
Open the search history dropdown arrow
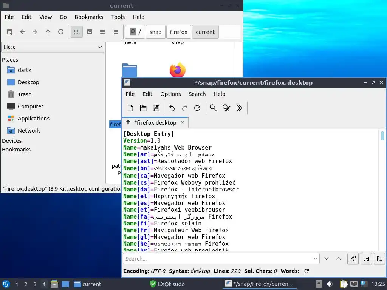click(316, 259)
